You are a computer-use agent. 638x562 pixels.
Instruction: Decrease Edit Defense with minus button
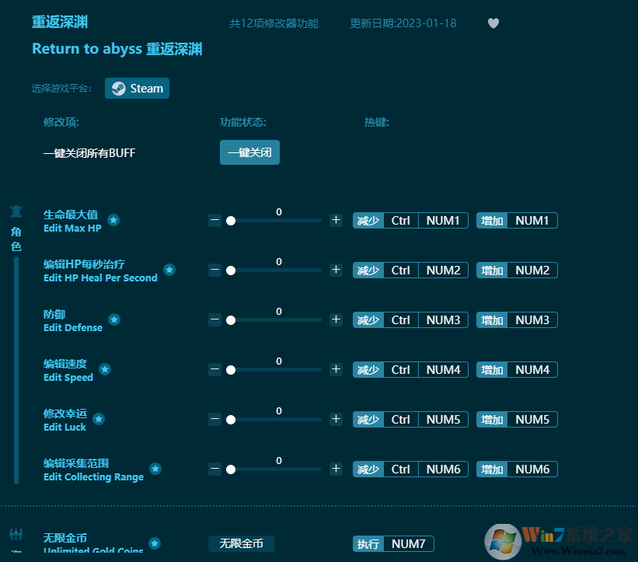tap(214, 319)
